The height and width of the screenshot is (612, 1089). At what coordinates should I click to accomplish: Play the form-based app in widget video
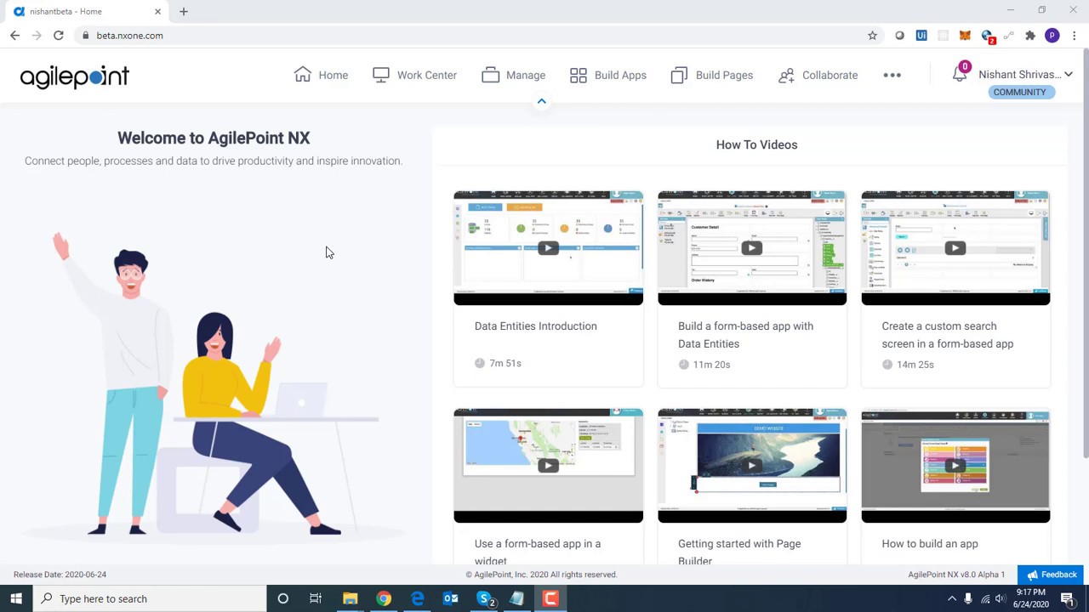tap(548, 465)
